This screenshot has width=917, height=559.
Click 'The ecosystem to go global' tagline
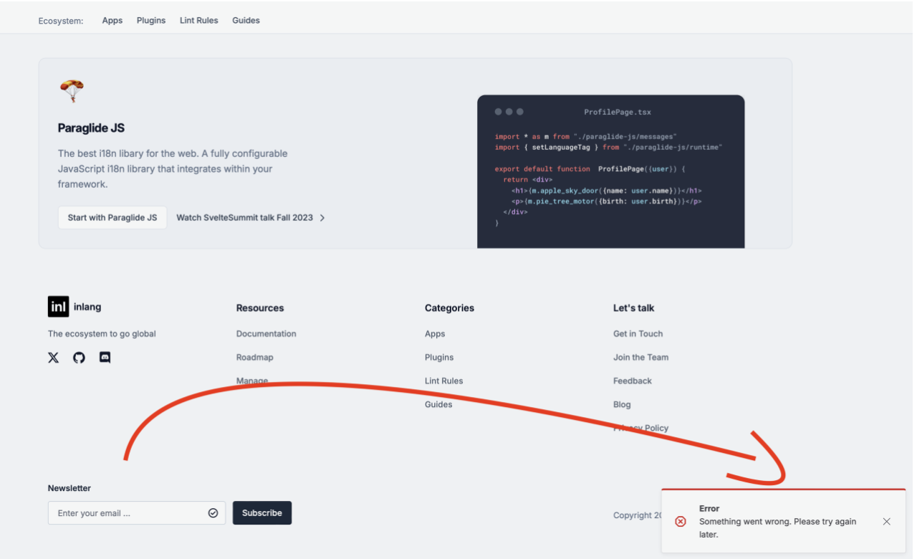click(x=102, y=334)
